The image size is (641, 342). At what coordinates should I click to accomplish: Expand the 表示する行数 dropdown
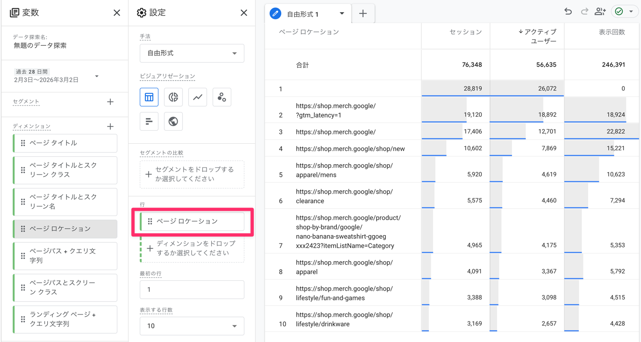tap(192, 326)
